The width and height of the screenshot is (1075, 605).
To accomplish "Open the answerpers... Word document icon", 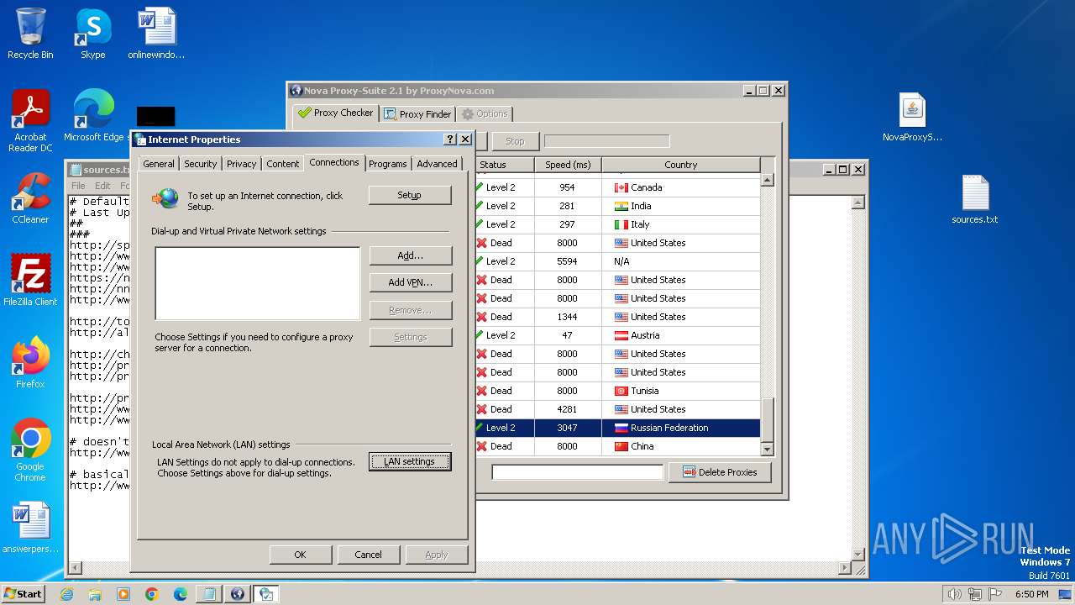I will (x=30, y=528).
